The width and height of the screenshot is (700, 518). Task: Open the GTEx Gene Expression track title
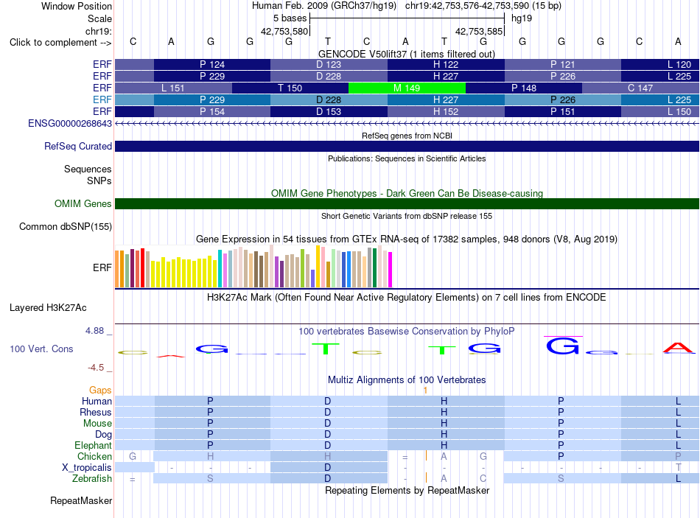(x=407, y=239)
